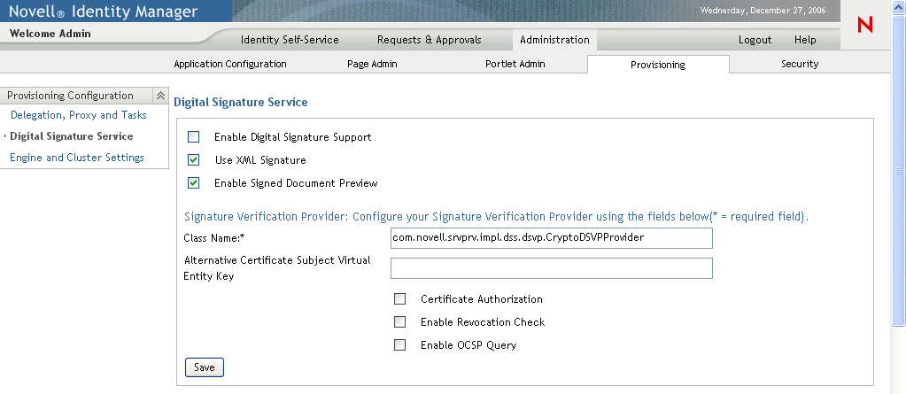The width and height of the screenshot is (906, 394).
Task: Open the Identity Self-Service tab
Action: (290, 40)
